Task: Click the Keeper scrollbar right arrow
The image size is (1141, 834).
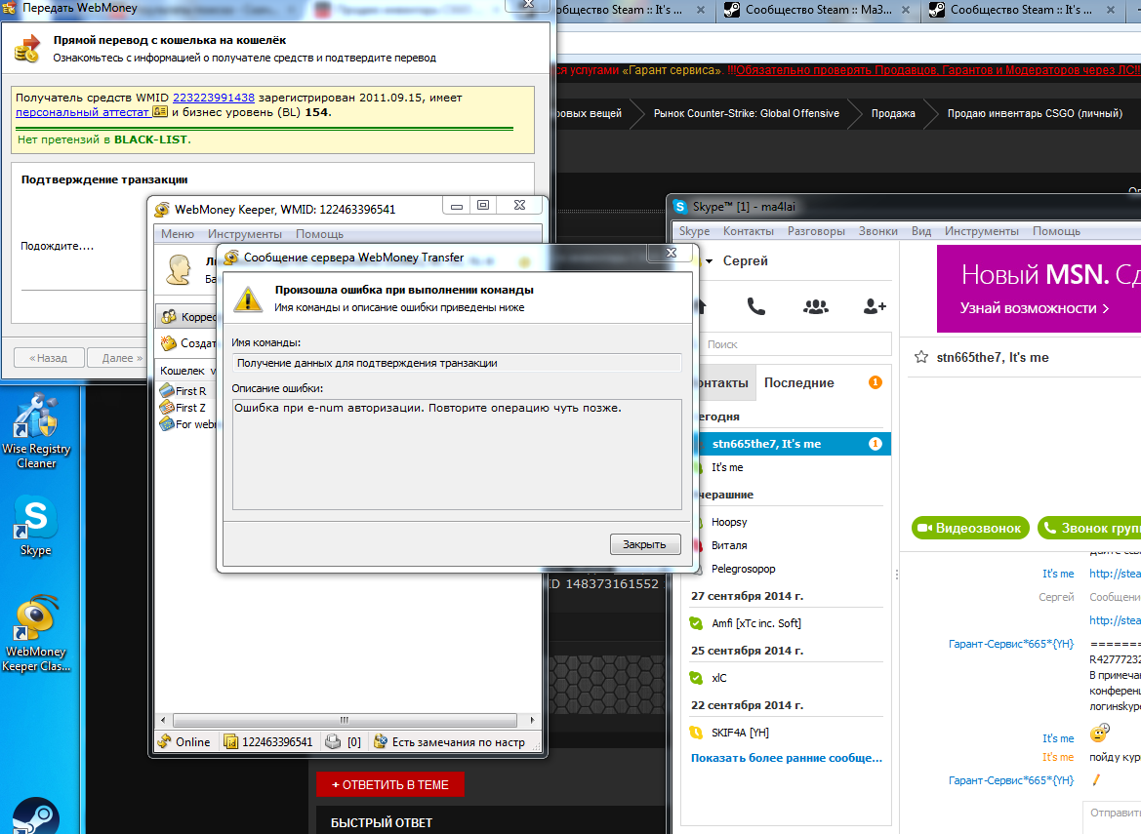Action: tap(532, 720)
